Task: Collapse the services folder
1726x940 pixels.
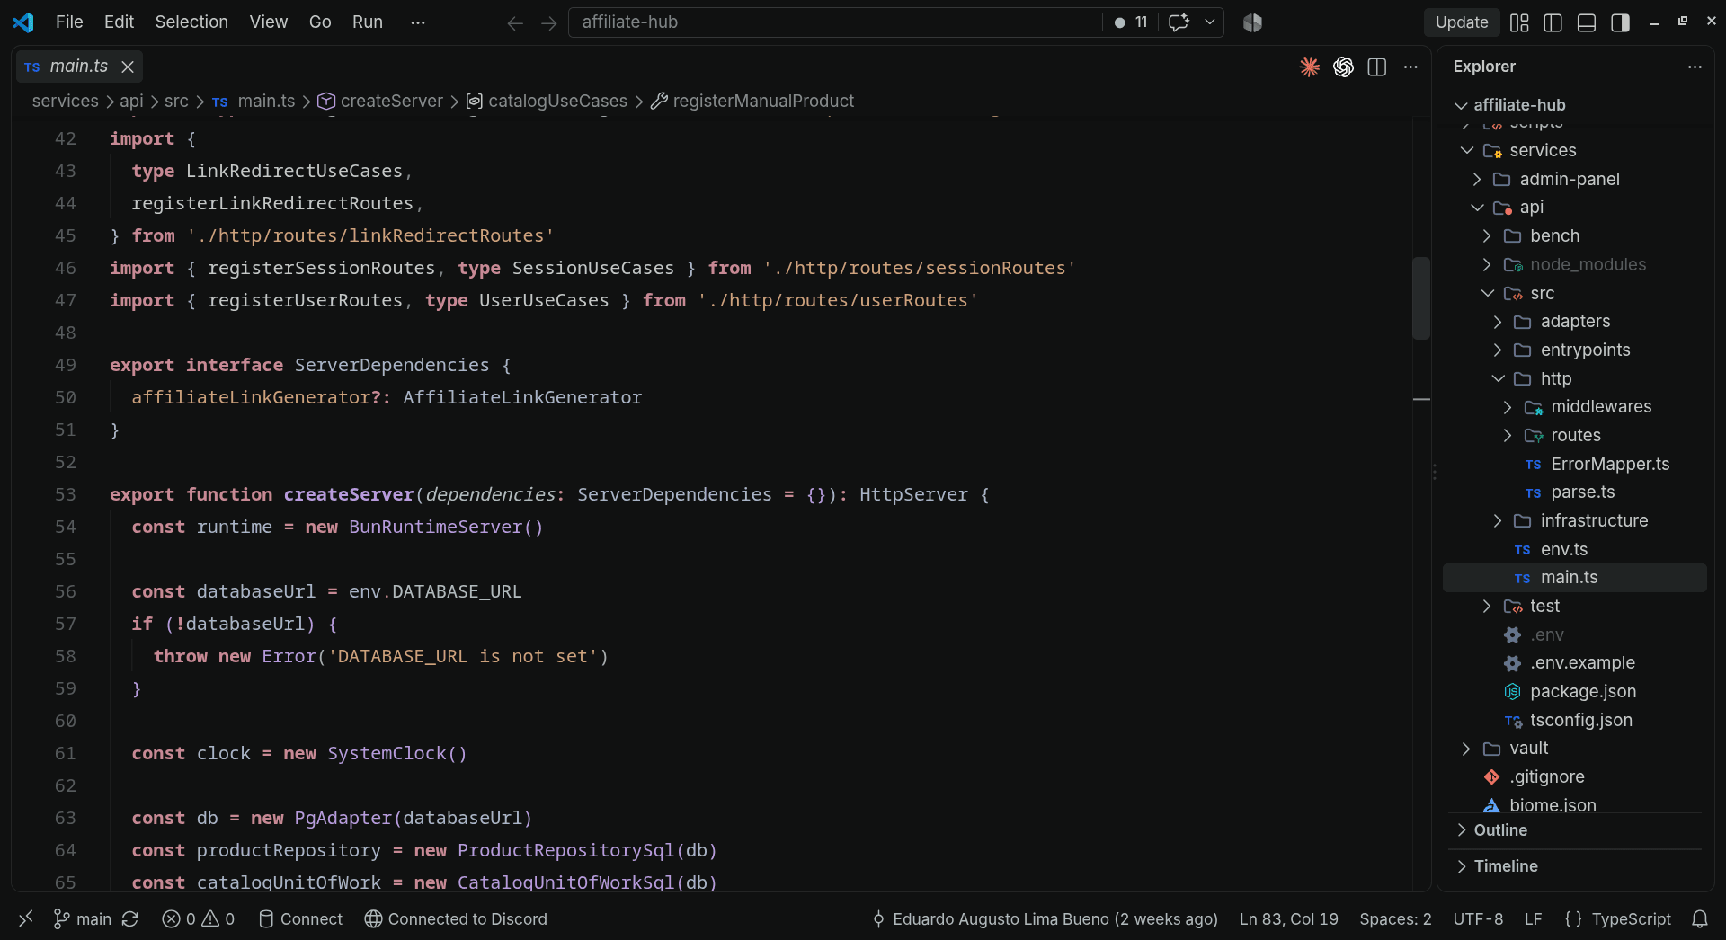Action: point(1467,150)
